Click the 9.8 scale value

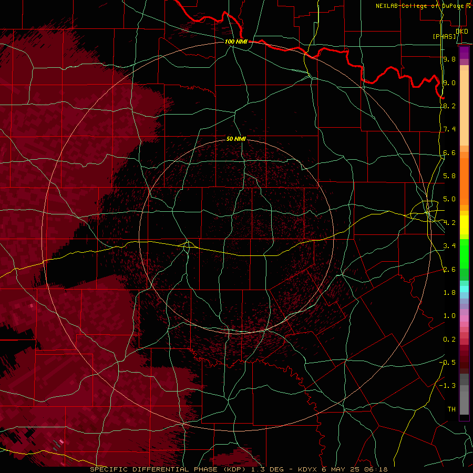click(449, 59)
